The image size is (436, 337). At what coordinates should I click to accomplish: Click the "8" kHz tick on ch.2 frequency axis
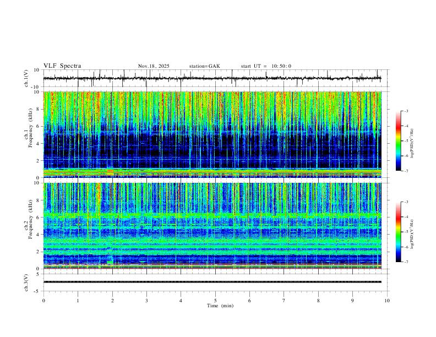point(38,200)
